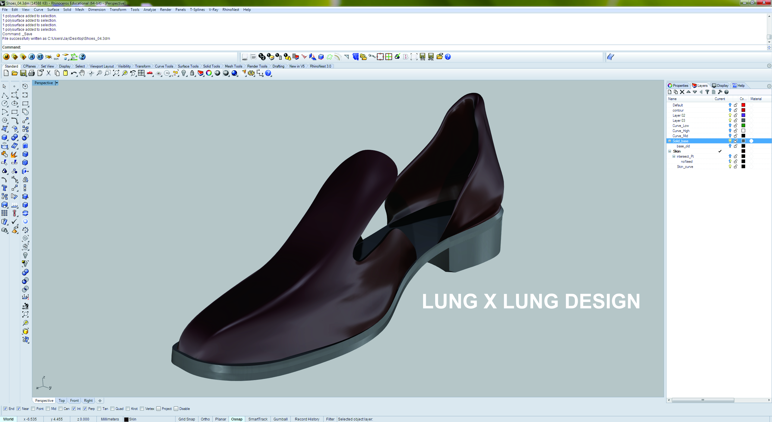Toggle Grid Snap in status bar
The width and height of the screenshot is (772, 422).
pos(187,419)
